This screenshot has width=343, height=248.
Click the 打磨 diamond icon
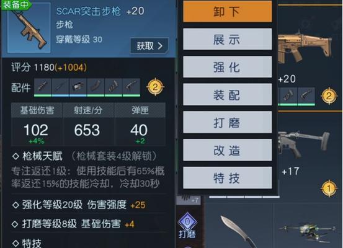click(x=187, y=222)
